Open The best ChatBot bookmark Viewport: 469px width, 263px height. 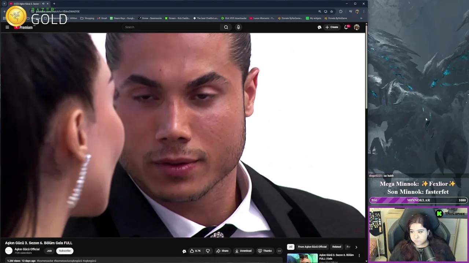[206, 18]
